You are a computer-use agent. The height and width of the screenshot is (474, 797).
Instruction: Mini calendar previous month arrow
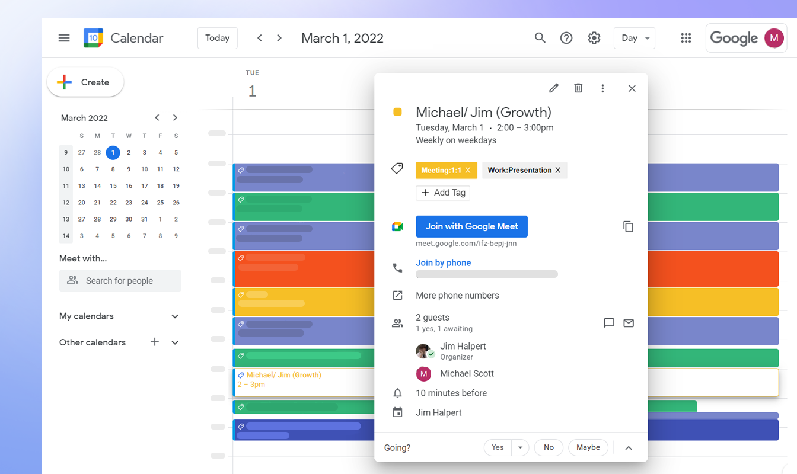[157, 117]
